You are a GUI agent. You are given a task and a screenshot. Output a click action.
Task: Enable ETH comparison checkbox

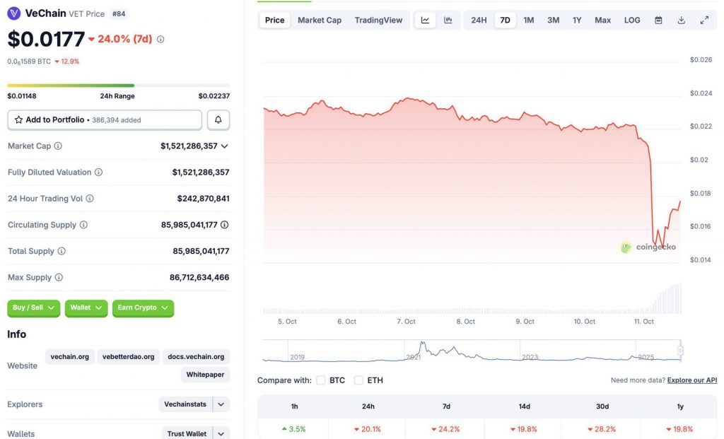[358, 380]
